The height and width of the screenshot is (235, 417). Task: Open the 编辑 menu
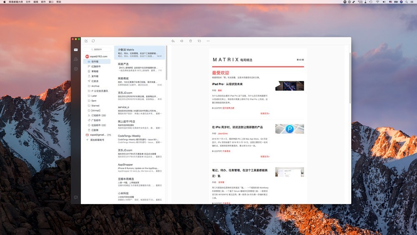(35, 2)
